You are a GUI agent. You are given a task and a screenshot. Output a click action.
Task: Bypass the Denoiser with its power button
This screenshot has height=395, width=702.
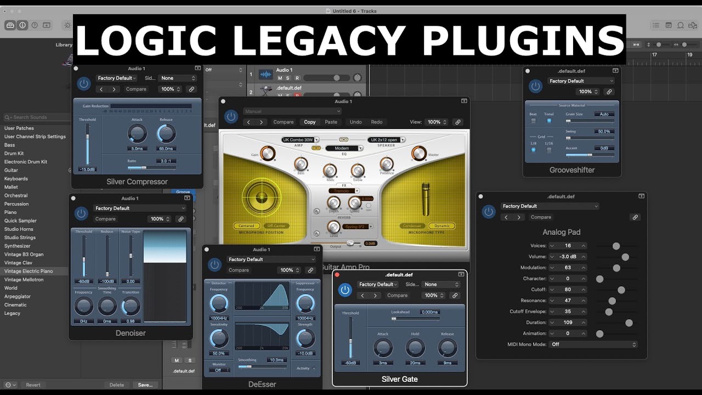click(81, 213)
